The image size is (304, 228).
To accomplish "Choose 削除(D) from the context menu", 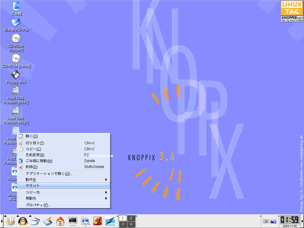I will [64, 167].
